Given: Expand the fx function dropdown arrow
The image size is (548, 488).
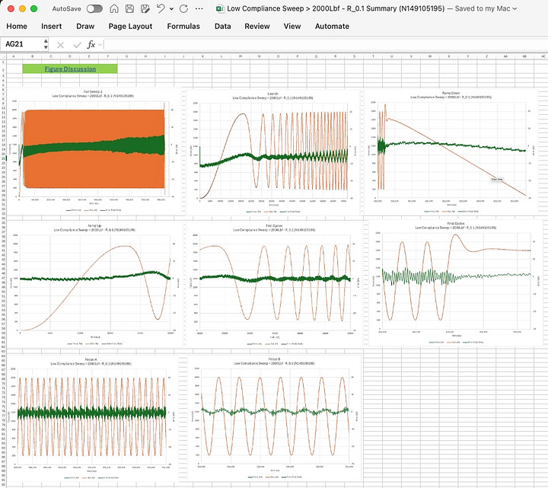Looking at the screenshot, I should click(x=100, y=45).
